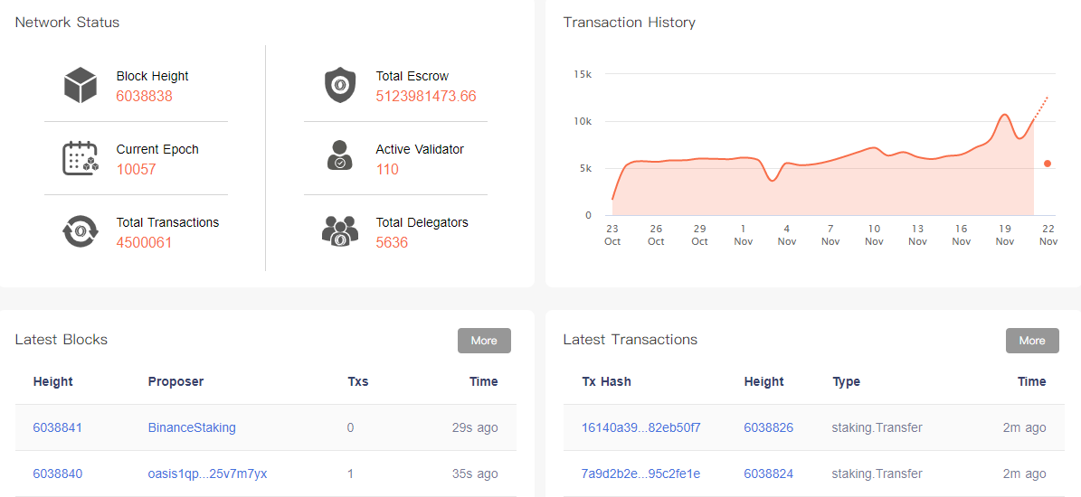Click the Active Validator person icon
This screenshot has width=1081, height=497.
coord(339,155)
